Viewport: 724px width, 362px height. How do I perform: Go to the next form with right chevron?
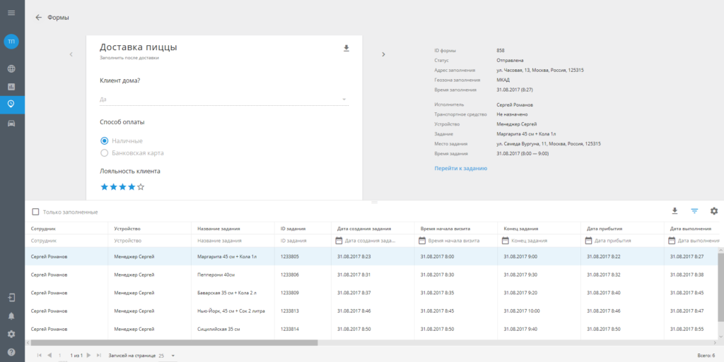pyautogui.click(x=383, y=54)
